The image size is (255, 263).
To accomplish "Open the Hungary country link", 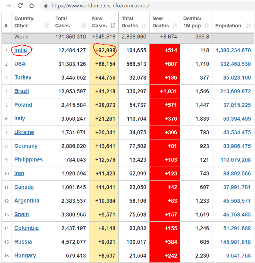I will (x=25, y=256).
